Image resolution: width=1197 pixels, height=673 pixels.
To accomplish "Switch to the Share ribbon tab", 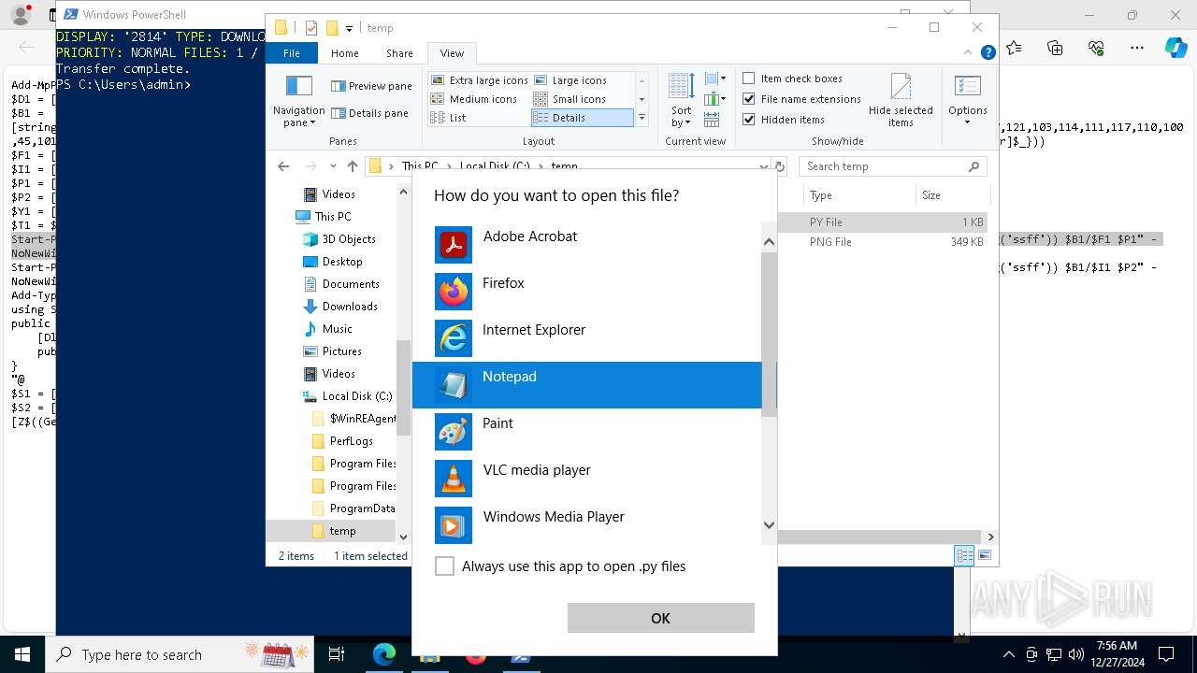I will click(399, 53).
